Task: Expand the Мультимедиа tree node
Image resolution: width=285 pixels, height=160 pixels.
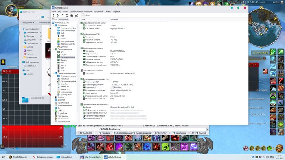Action: tap(53, 103)
